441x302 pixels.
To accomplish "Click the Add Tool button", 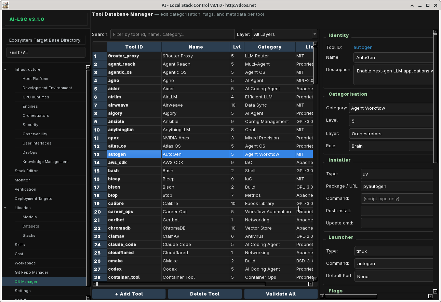I will pyautogui.click(x=129, y=294).
